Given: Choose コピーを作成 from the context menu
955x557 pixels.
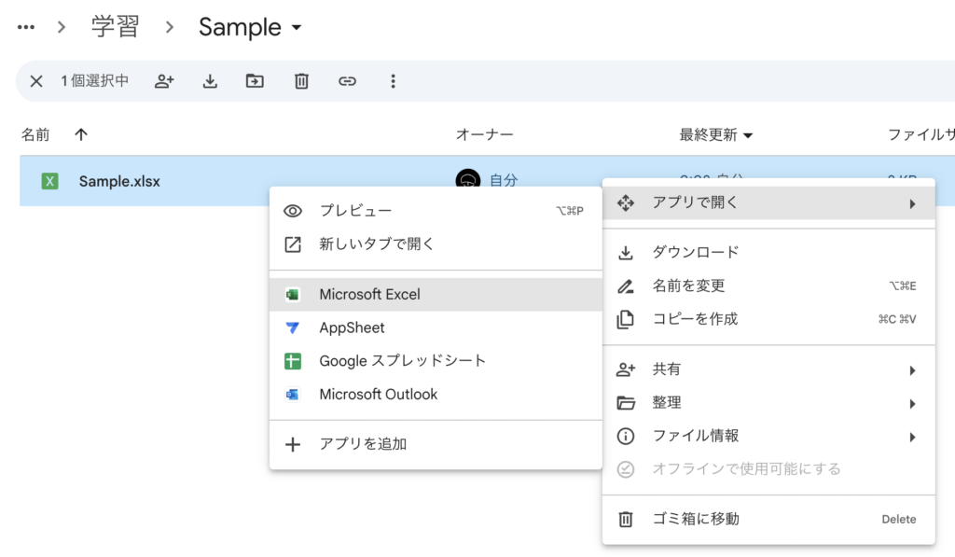Looking at the screenshot, I should 768,319.
